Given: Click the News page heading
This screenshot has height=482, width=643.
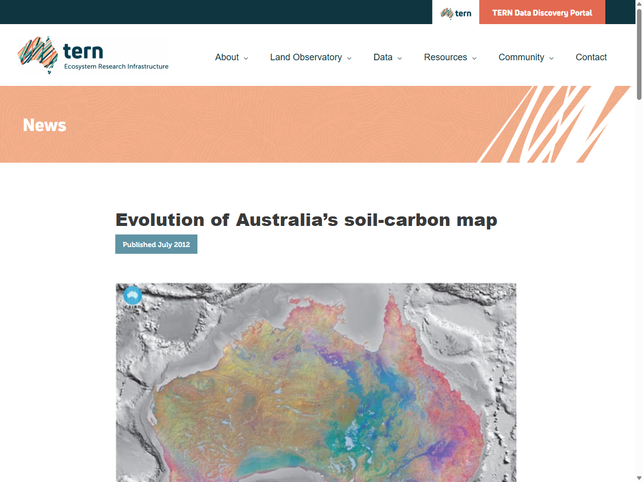Looking at the screenshot, I should 44,125.
